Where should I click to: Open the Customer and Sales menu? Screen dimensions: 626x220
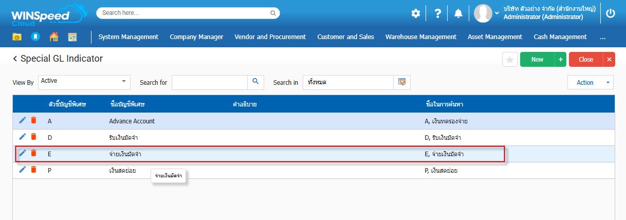tap(345, 37)
